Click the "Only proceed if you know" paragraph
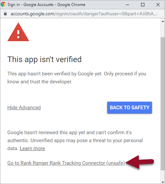The width and height of the screenshot is (165, 184). tap(77, 78)
